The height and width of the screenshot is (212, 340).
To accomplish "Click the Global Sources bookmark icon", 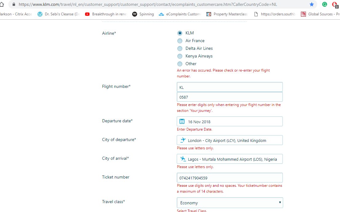I will point(303,14).
